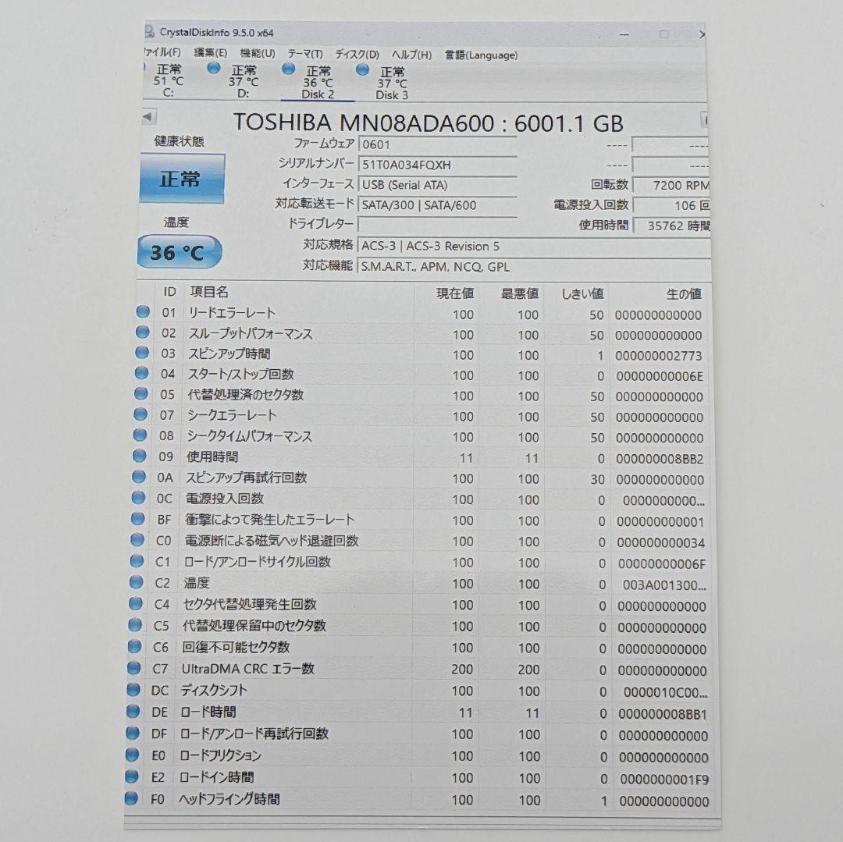Screen dimensions: 843x842
Task: Switch to the Disk 2 tab
Action: point(315,86)
